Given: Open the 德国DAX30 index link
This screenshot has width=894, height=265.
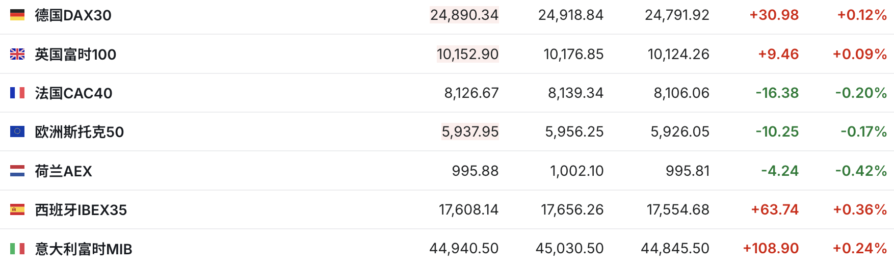Looking at the screenshot, I should 73,15.
